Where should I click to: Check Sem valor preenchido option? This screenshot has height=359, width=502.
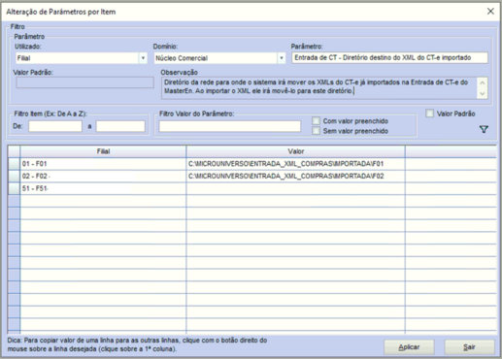coord(316,131)
